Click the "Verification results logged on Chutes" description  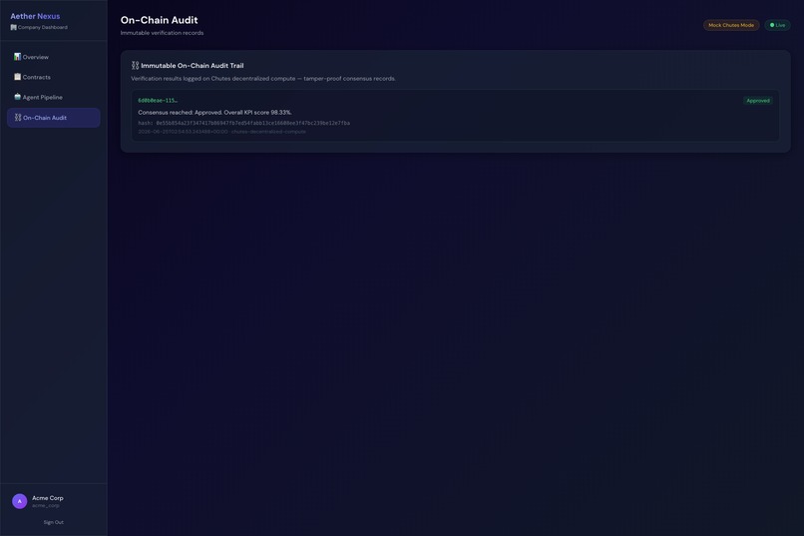tap(263, 79)
